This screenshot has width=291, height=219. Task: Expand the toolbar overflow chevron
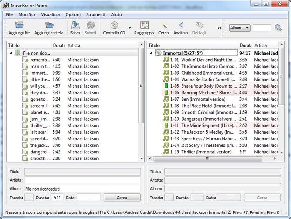[220, 28]
